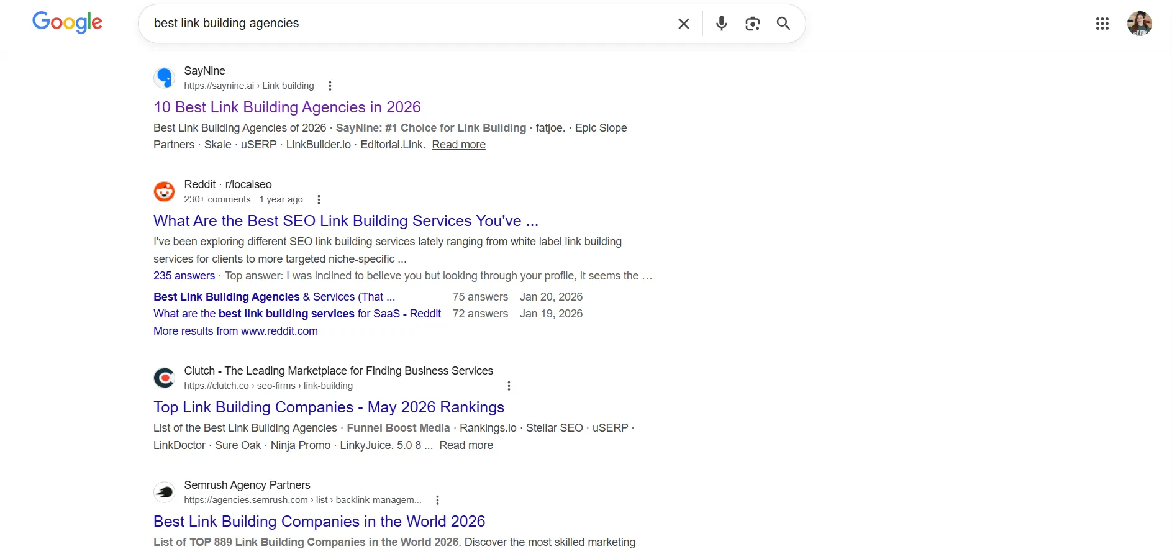This screenshot has width=1172, height=554.
Task: Open 'Top Link Building Companies - May 2026 Rankings'
Action: click(329, 407)
